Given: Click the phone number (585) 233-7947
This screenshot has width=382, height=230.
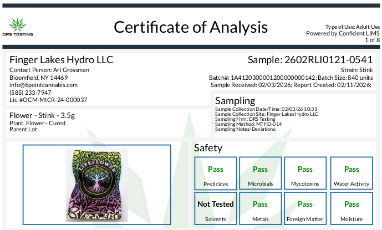Looking at the screenshot, I should 30,93.
